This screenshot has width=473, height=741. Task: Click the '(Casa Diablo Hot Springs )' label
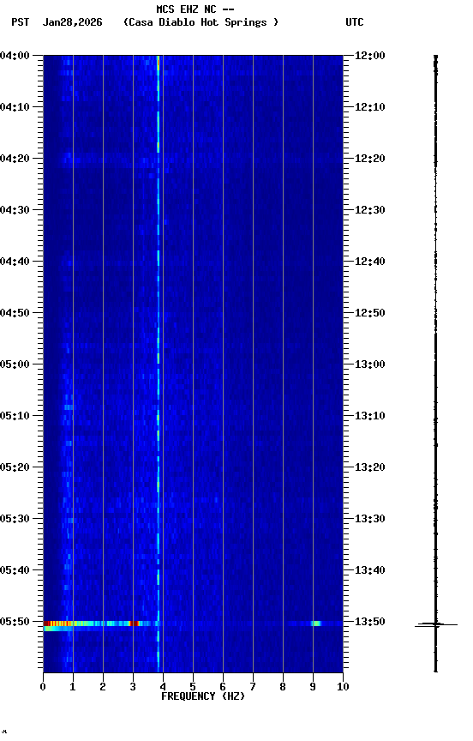tap(201, 22)
